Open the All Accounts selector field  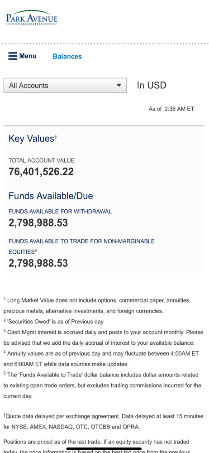(x=65, y=86)
